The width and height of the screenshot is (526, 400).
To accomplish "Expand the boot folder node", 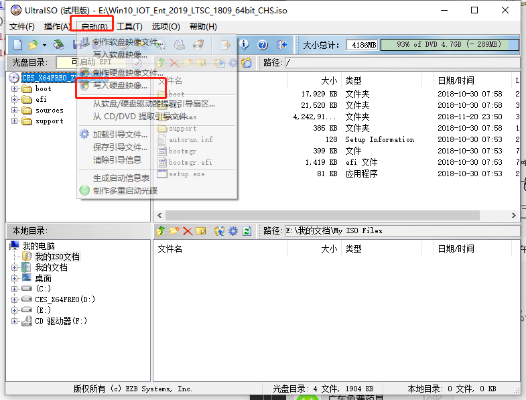I will coord(14,89).
